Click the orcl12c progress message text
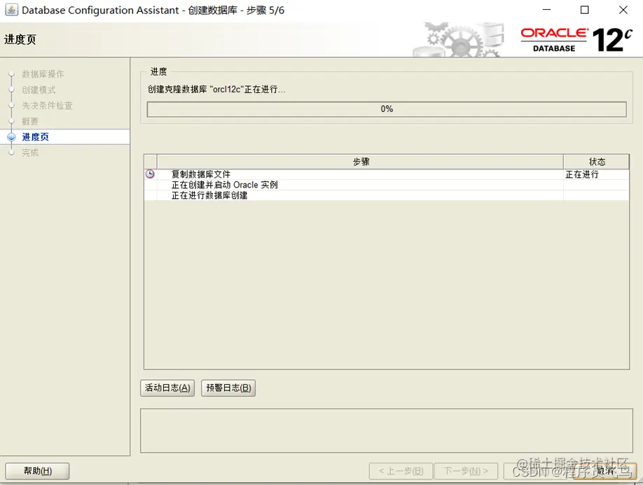 (216, 90)
